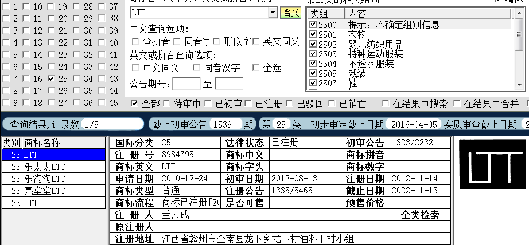Uncheck group 2503 特种运动服装
529x245 pixels.
point(313,54)
